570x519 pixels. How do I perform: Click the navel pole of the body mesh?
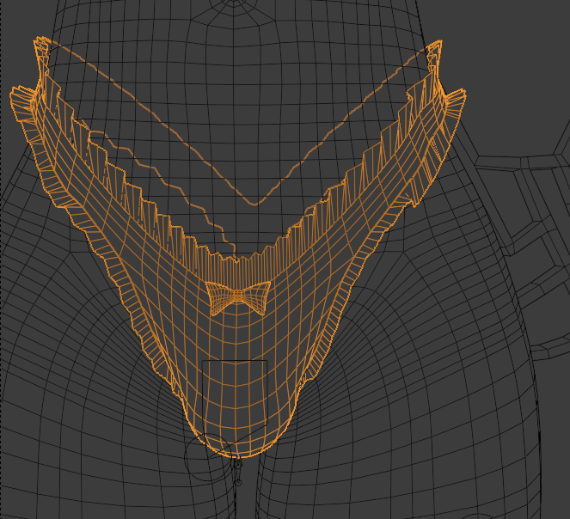pos(233,2)
